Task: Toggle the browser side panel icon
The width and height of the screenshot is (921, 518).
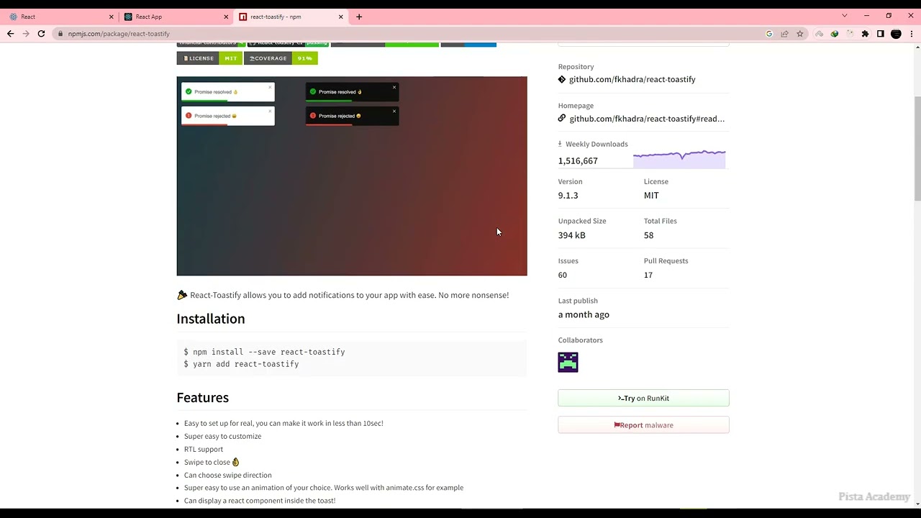Action: (880, 34)
